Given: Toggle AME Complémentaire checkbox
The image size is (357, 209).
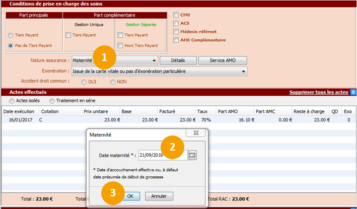Looking at the screenshot, I should point(176,40).
